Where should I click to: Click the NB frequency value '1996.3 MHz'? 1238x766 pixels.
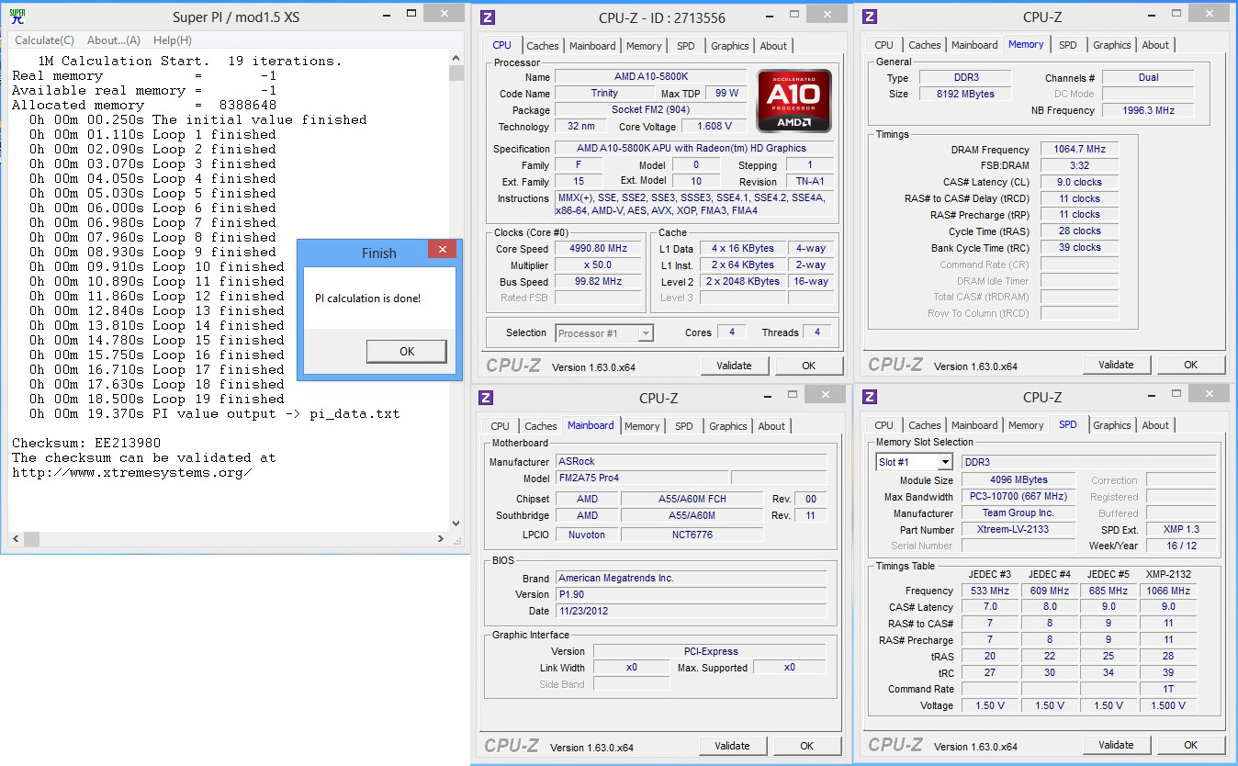pos(1148,110)
